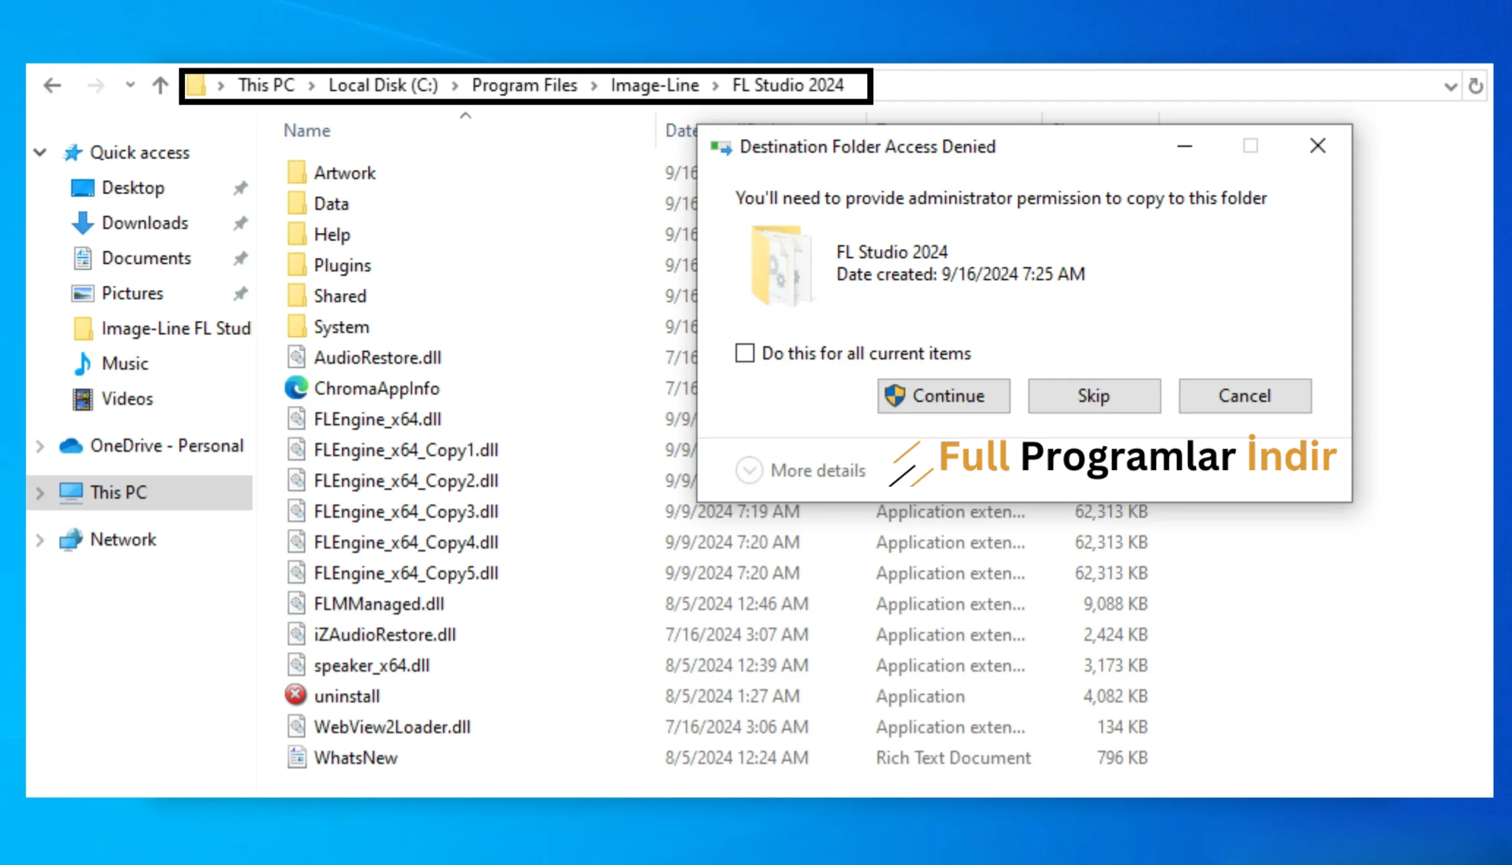Select the speaker_x64.dll file icon
The width and height of the screenshot is (1512, 865).
click(296, 665)
